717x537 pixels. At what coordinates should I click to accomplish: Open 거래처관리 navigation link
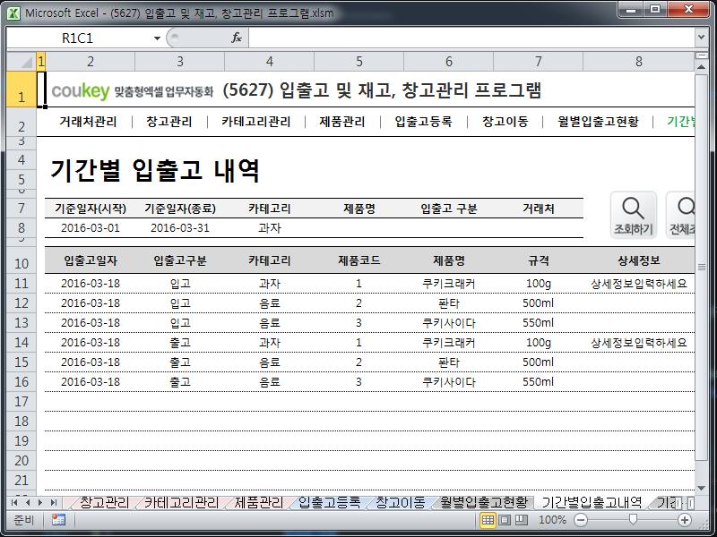pyautogui.click(x=88, y=122)
